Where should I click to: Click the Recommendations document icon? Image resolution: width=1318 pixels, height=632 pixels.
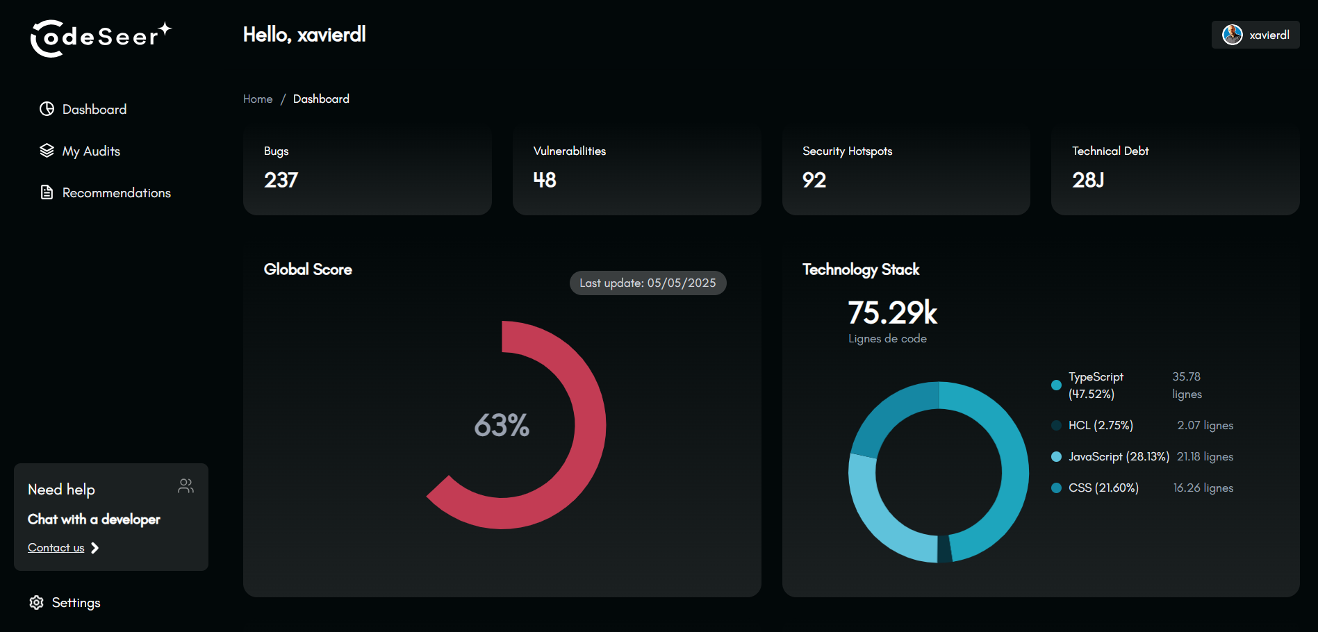pyautogui.click(x=46, y=192)
